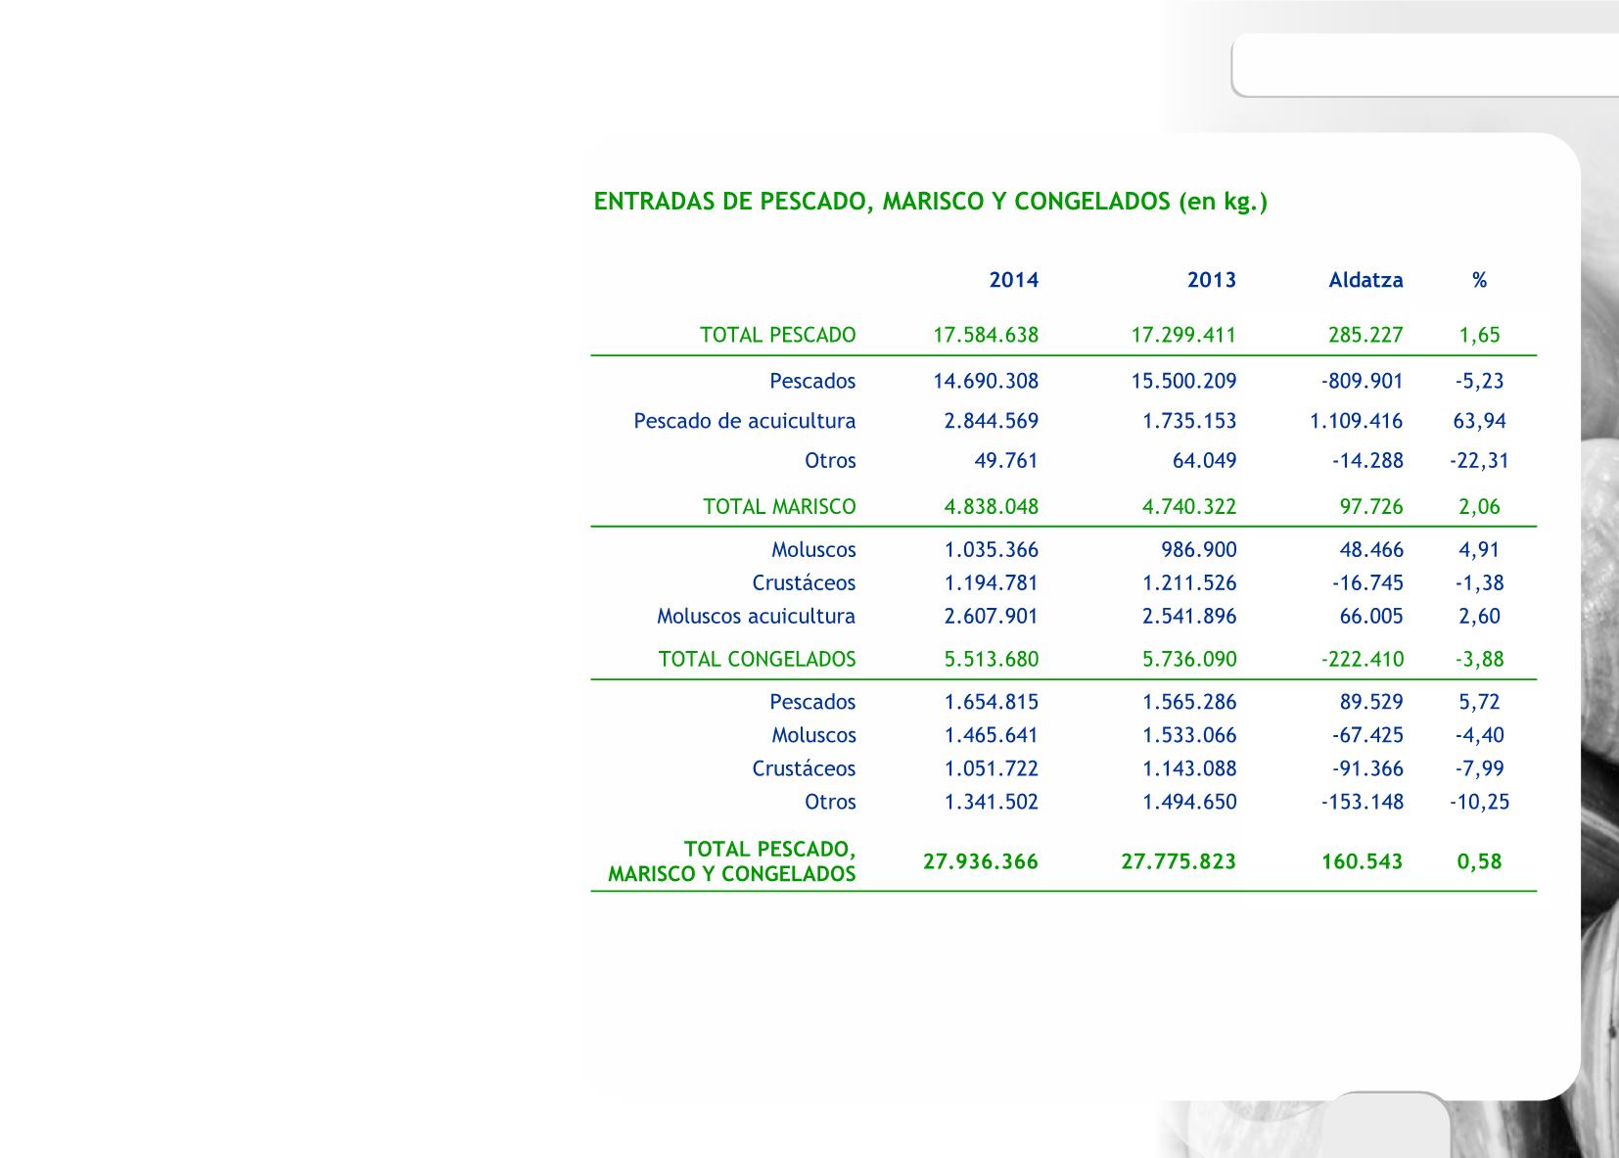
Task: Select the '2014' column header
Action: click(1014, 280)
